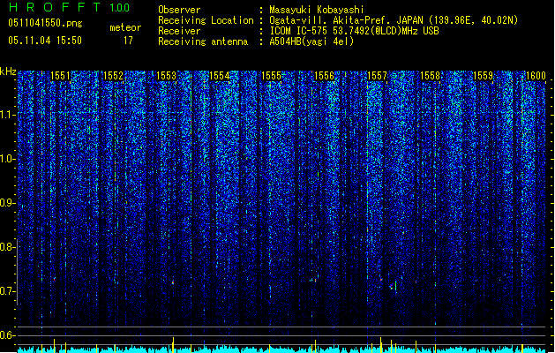This screenshot has height=353, width=555.
Task: Click the 1.1 frequency axis label
Action: tap(7, 115)
